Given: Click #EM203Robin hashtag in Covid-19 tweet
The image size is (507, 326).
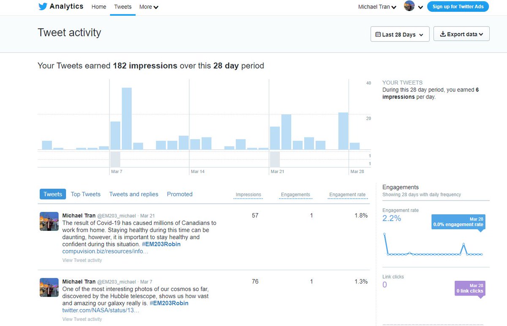Looking at the screenshot, I should [161, 244].
